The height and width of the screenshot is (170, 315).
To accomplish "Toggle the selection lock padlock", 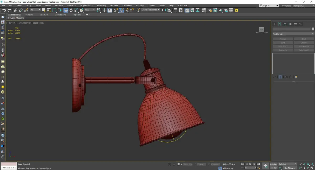I will (x=174, y=164).
